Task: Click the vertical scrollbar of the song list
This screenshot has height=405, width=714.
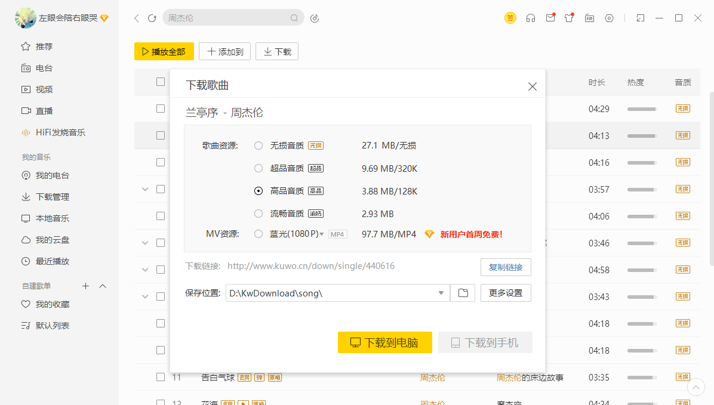Action: click(x=712, y=178)
